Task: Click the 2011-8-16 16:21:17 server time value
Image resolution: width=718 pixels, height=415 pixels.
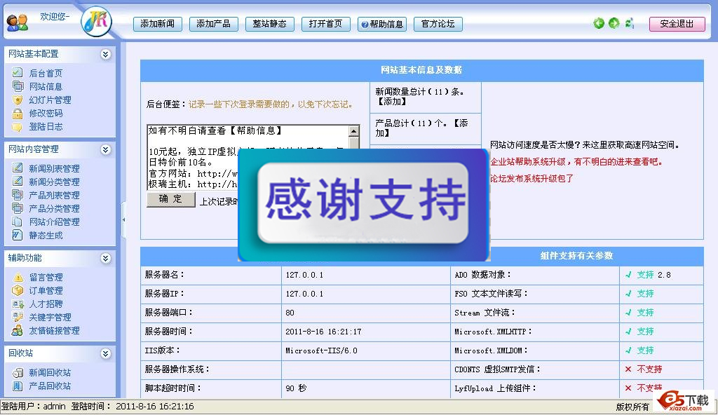Action: pyautogui.click(x=323, y=332)
